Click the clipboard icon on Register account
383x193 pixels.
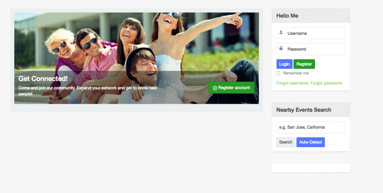coord(215,88)
